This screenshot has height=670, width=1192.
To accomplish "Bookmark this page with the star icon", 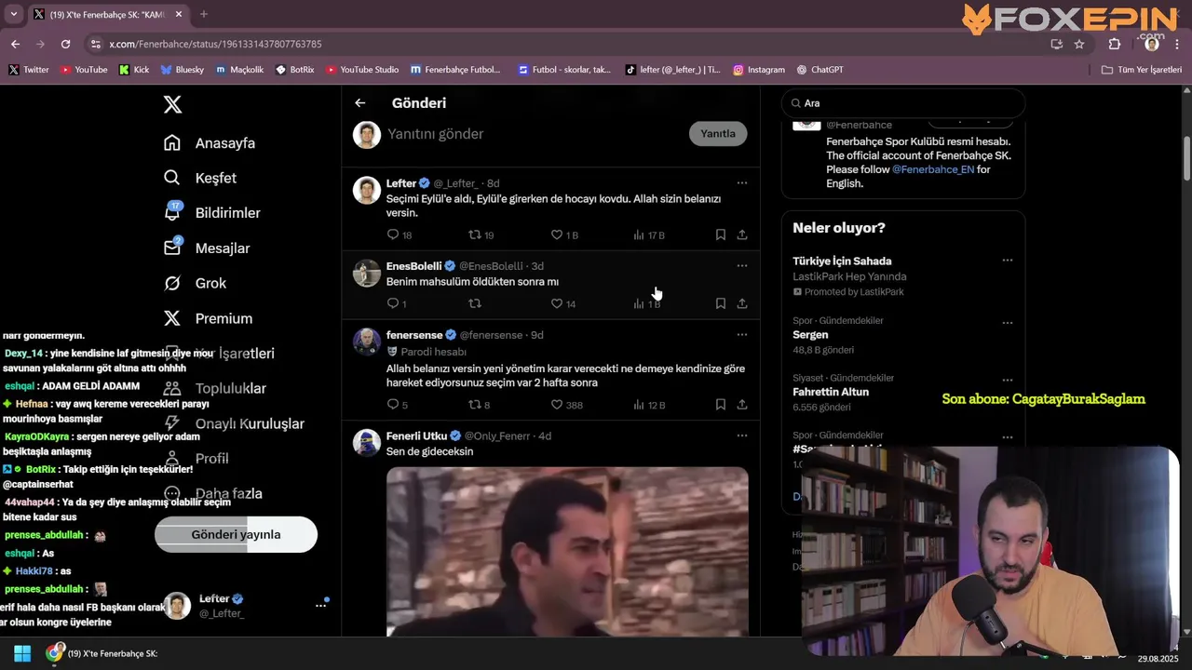I will [x=1079, y=44].
